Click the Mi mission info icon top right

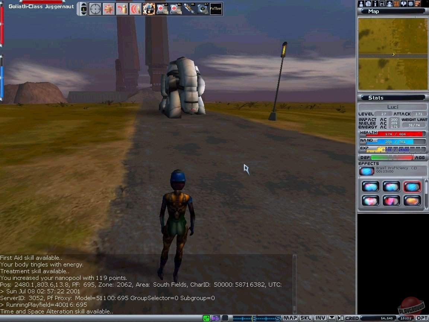pyautogui.click(x=382, y=3)
